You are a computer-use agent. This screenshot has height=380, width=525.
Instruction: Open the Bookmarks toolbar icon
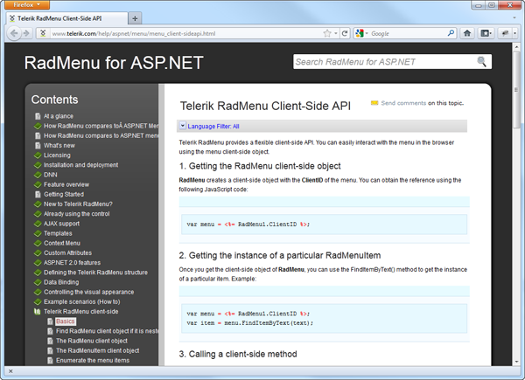click(x=487, y=33)
